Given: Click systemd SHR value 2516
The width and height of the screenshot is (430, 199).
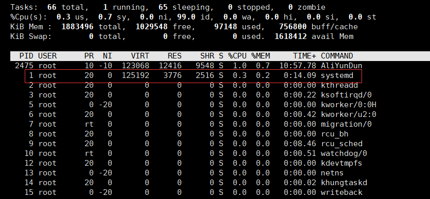Looking at the screenshot, I should pyautogui.click(x=205, y=75).
